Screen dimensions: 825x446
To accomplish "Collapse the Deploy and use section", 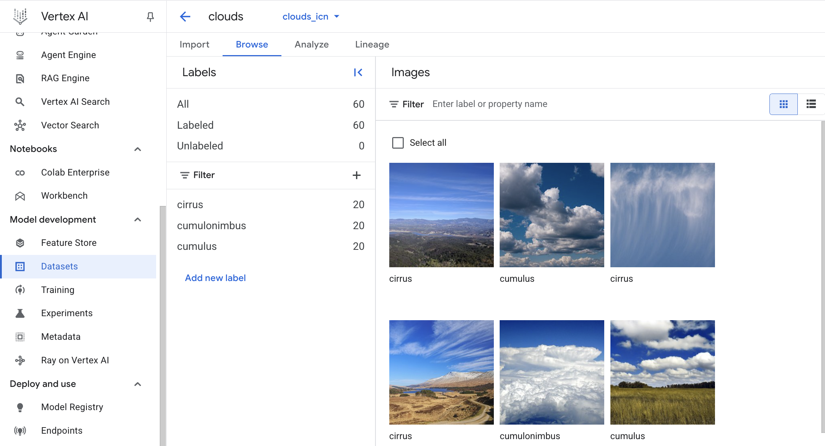I will (x=138, y=384).
